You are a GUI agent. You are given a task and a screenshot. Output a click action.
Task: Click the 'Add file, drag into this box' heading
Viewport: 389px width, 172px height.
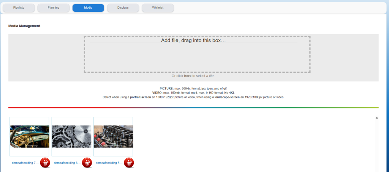pos(193,40)
